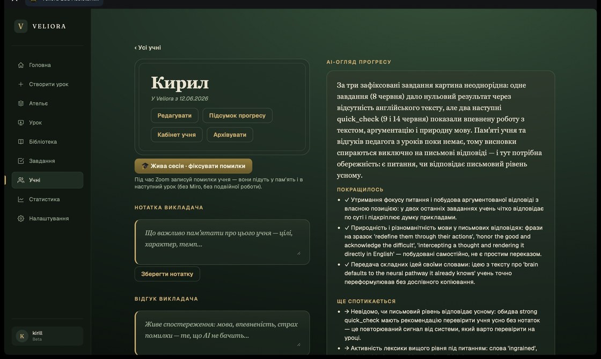601x359 pixels.
Task: Go back via Усі учні link
Action: pos(148,48)
